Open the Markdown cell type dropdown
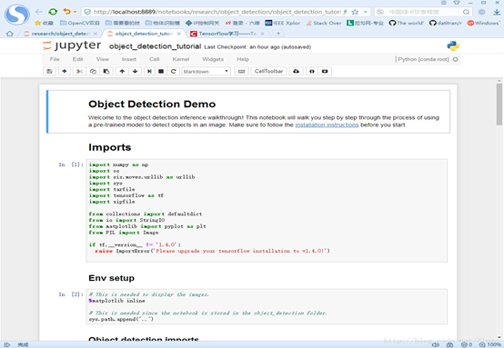Viewport: 504px width, 348px height. 206,71
